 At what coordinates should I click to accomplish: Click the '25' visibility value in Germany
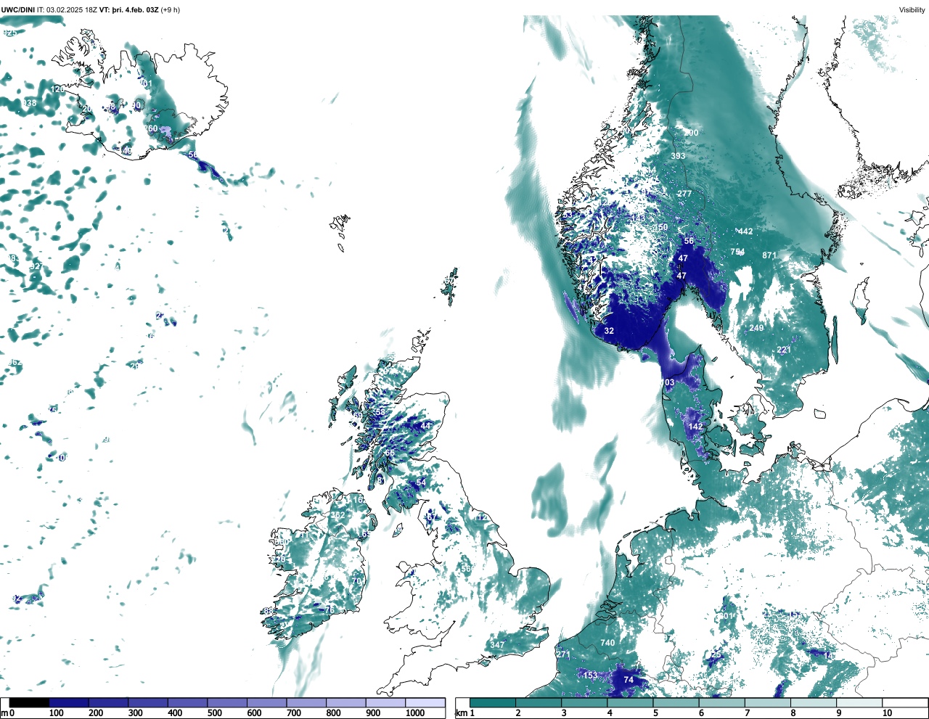716,654
